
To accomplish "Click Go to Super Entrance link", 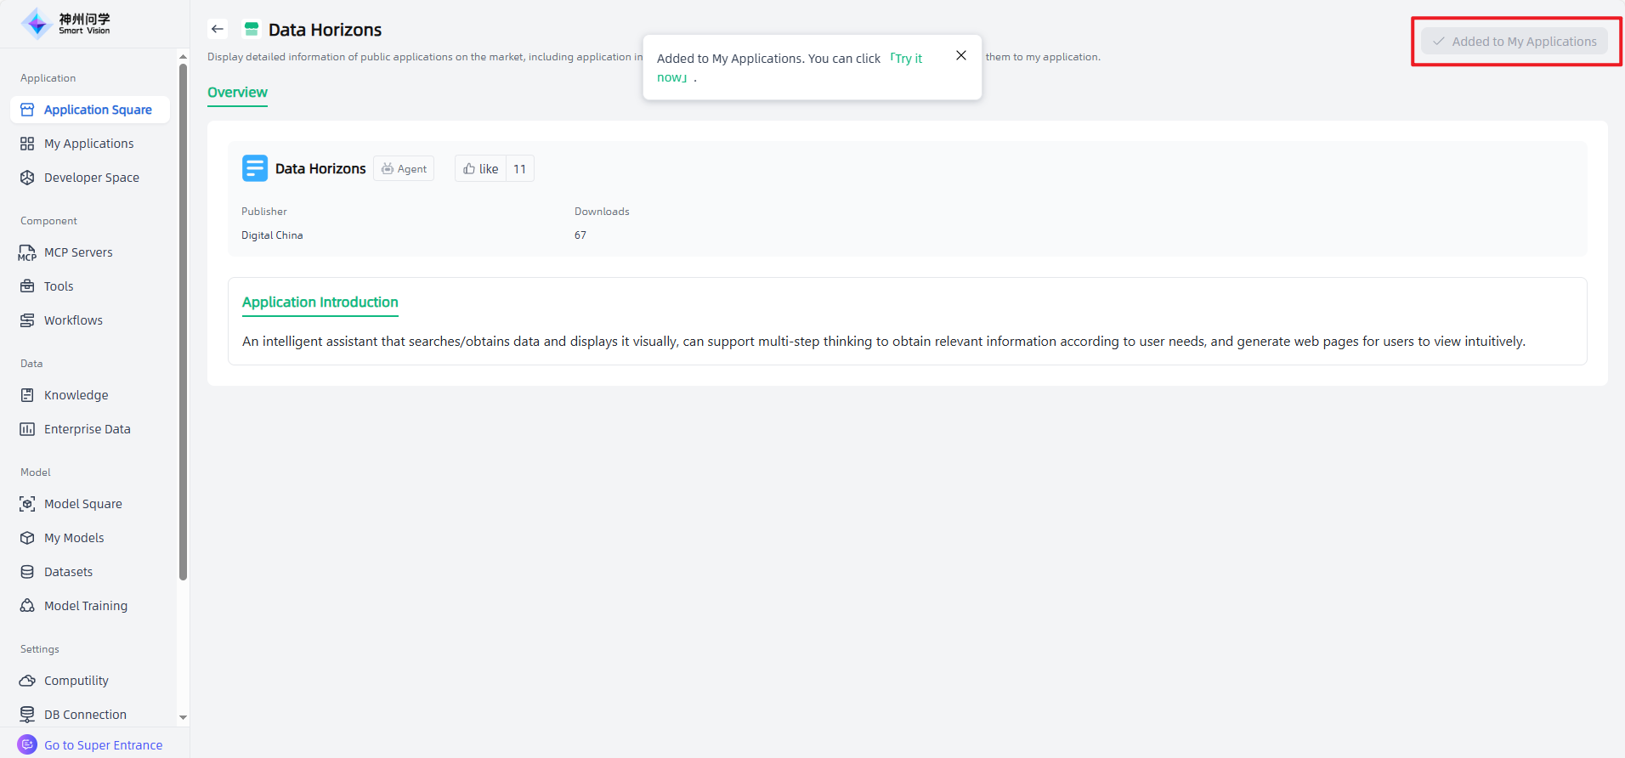I will click(103, 745).
